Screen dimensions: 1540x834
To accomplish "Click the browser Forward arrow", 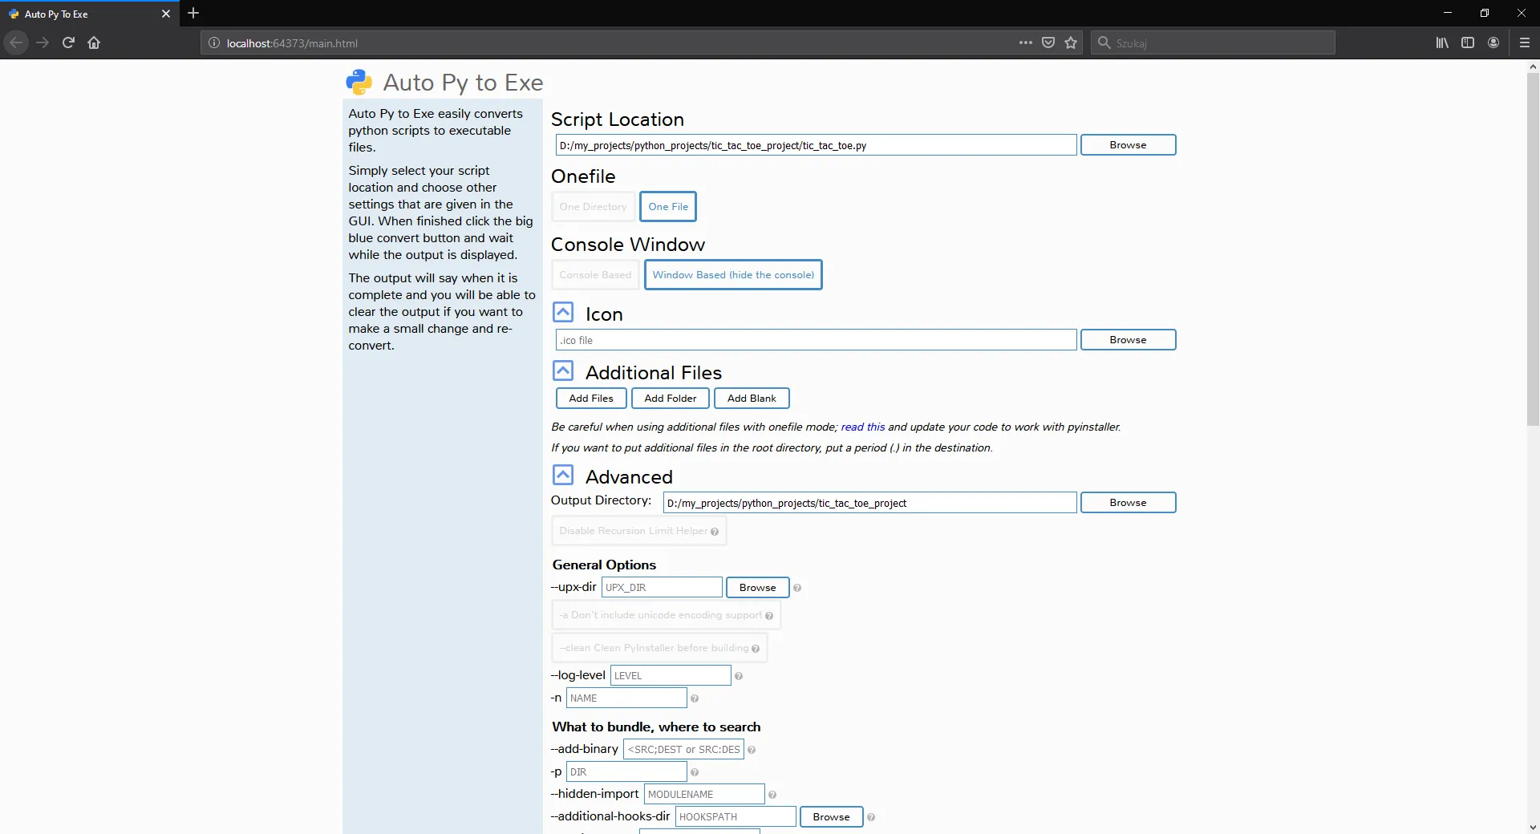I will coord(43,43).
